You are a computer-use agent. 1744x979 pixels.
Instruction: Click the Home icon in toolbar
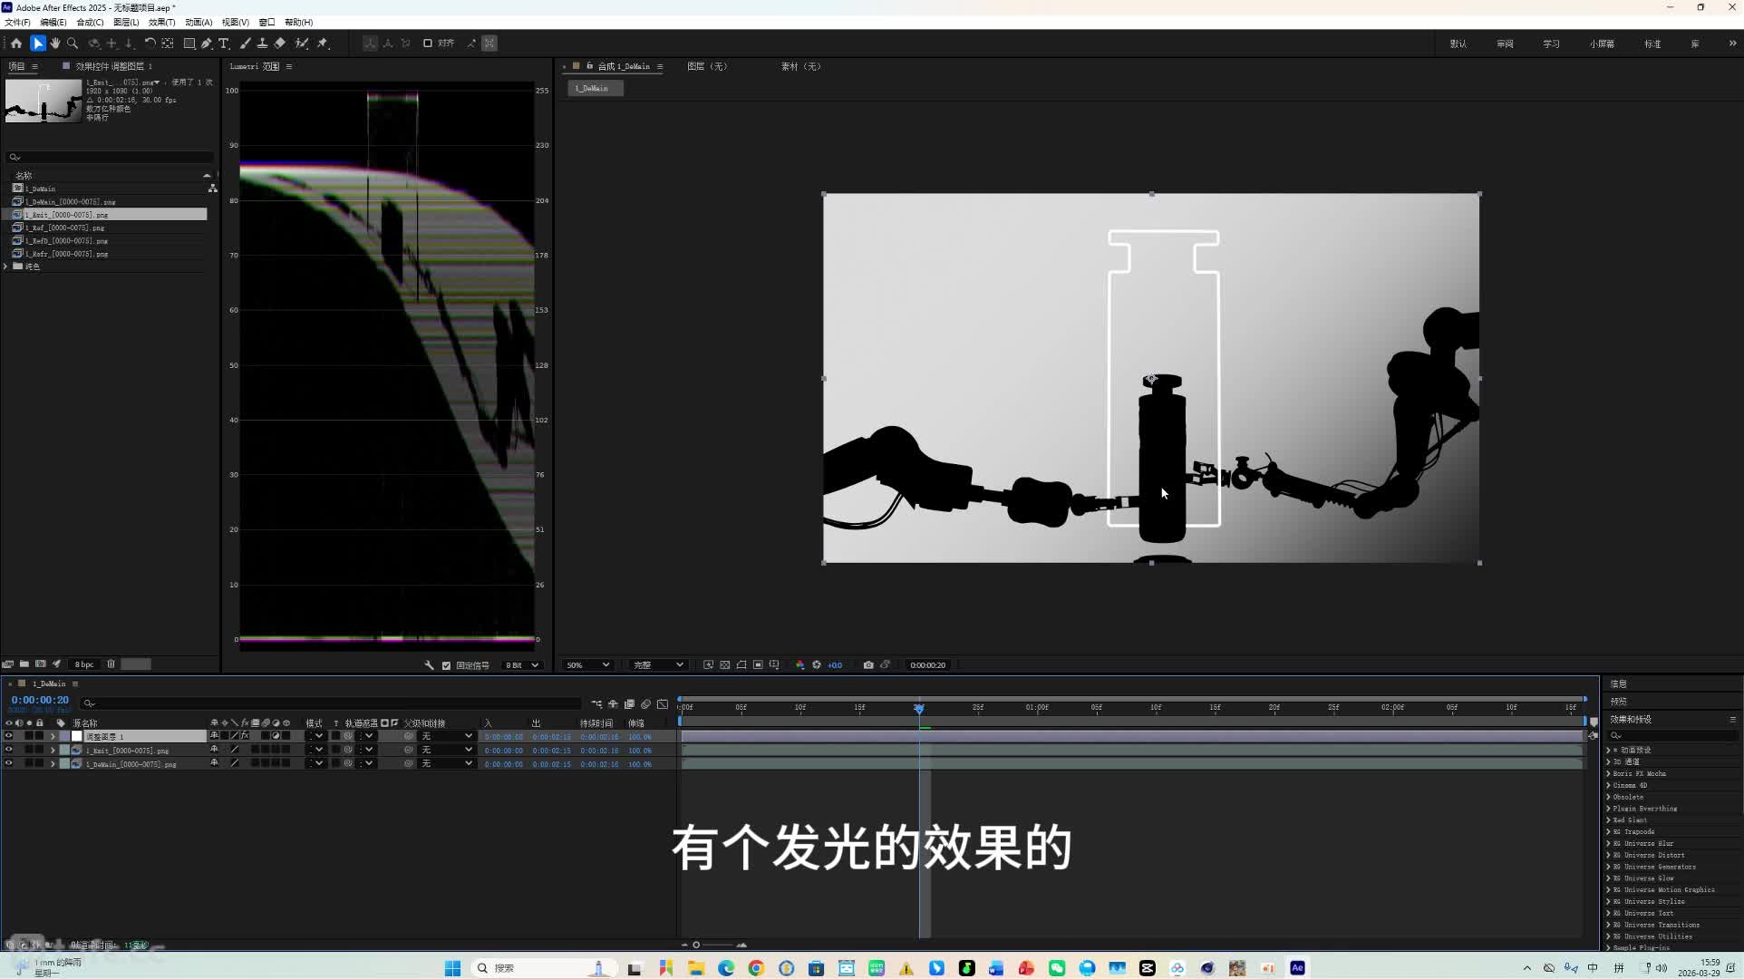tap(16, 43)
